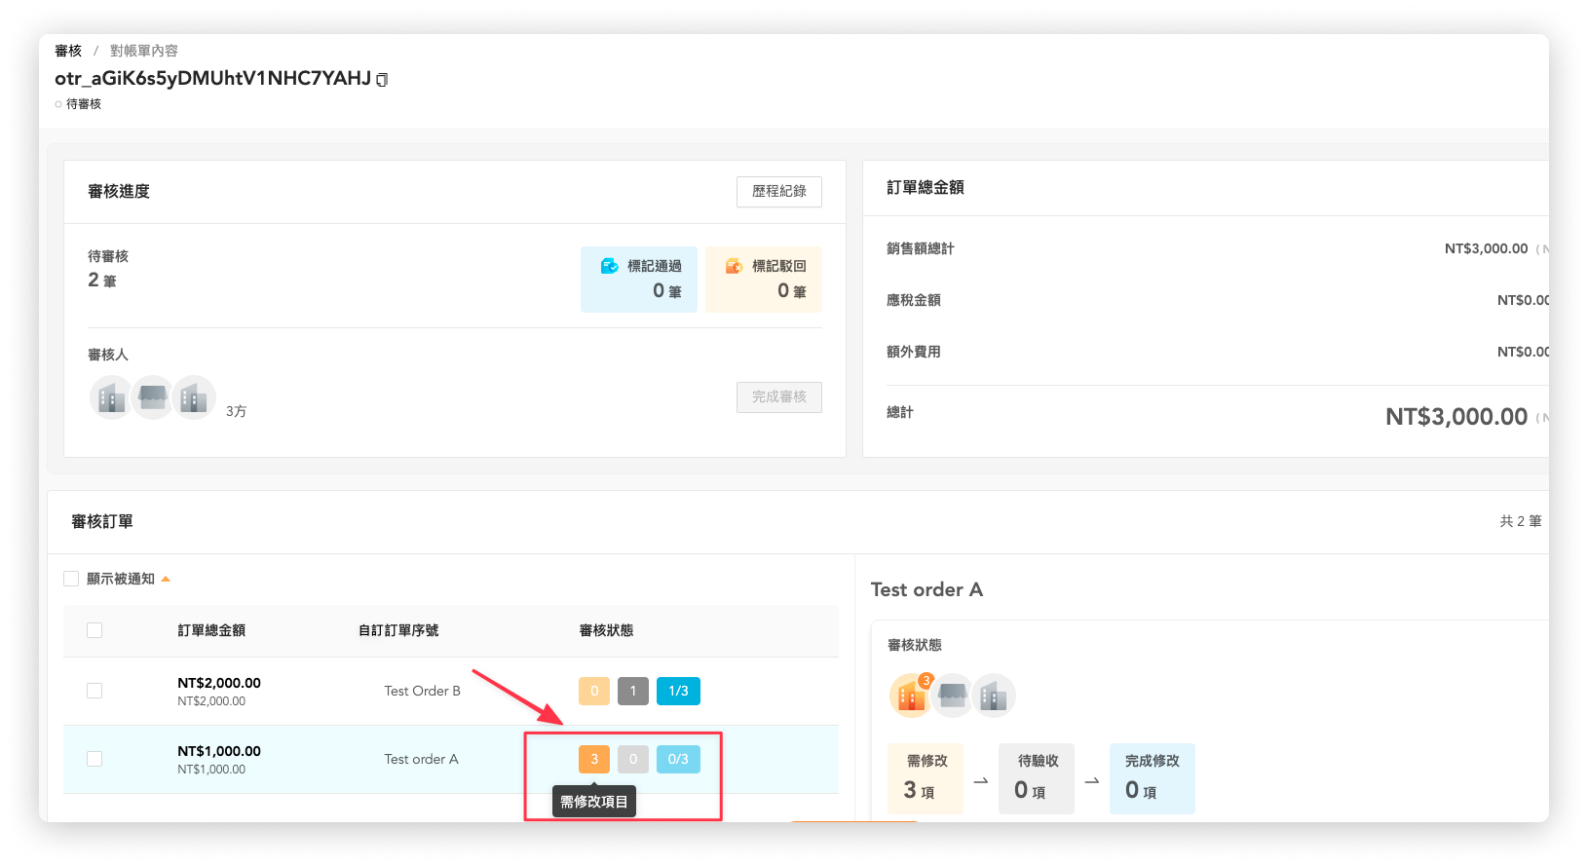
Task: Click the 自訂訂單序號 column header
Action: coord(398,630)
